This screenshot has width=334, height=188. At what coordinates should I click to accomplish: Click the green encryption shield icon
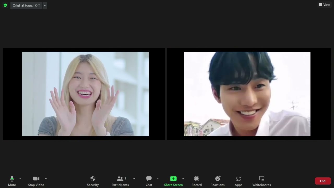(x=5, y=5)
